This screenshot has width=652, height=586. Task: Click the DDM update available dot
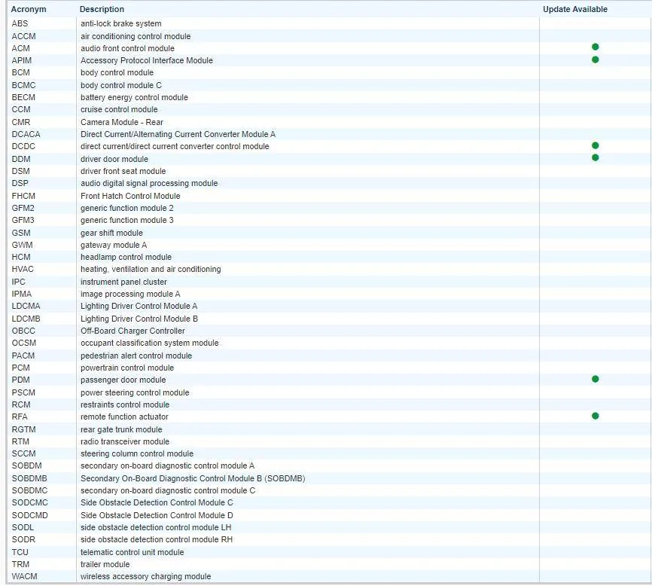[595, 157]
